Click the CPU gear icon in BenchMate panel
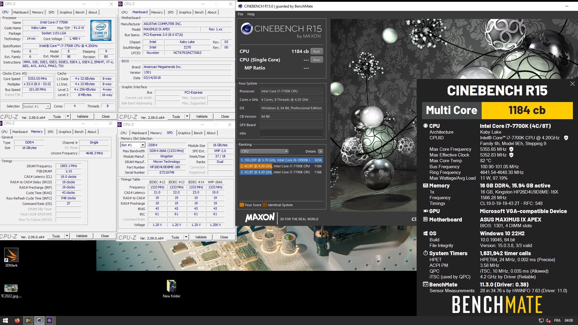The height and width of the screenshot is (325, 578). pyautogui.click(x=425, y=126)
